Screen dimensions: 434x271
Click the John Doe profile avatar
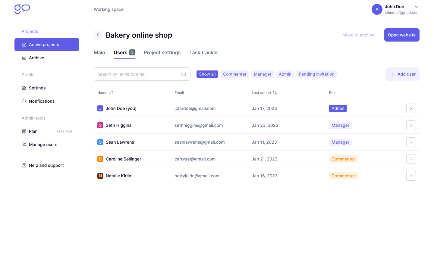[377, 9]
